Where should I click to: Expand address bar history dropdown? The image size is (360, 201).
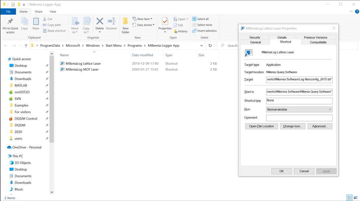coord(201,45)
